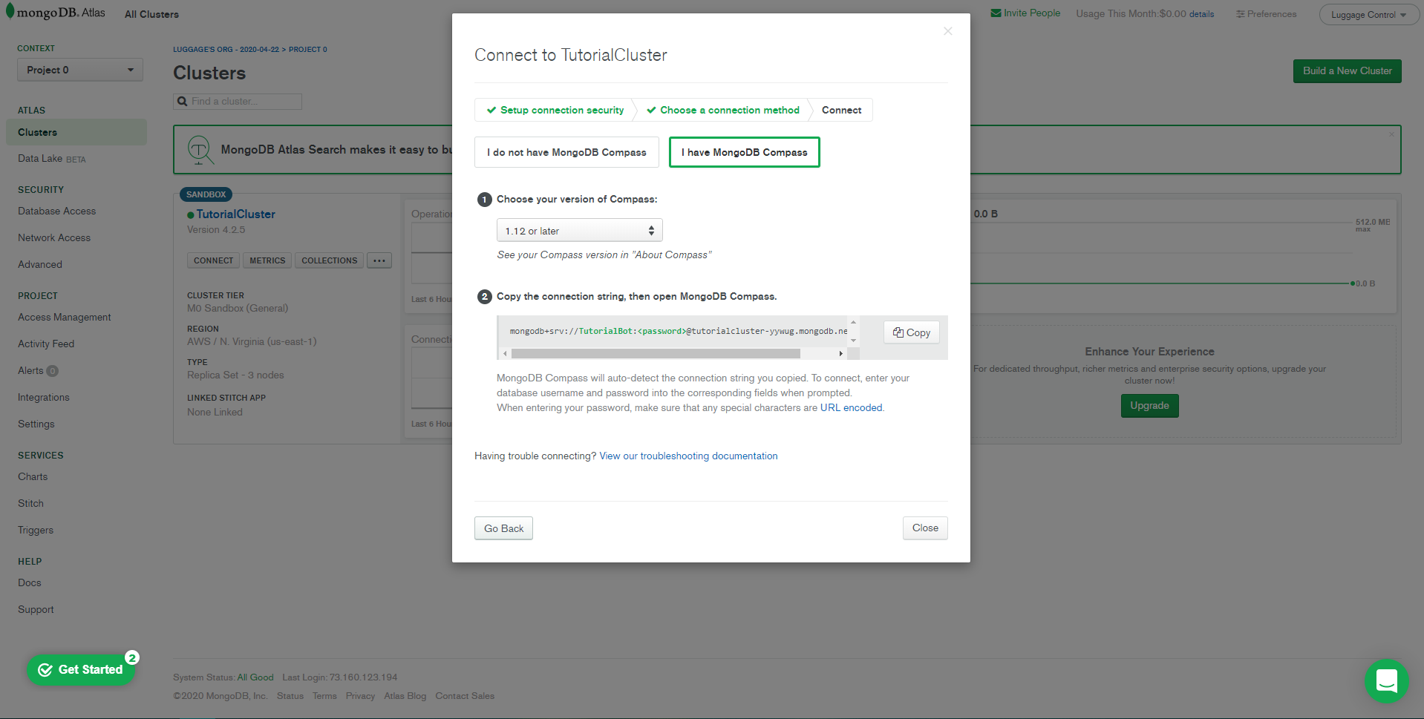Click the Close button in dialog
The height and width of the screenshot is (719, 1424).
[925, 528]
